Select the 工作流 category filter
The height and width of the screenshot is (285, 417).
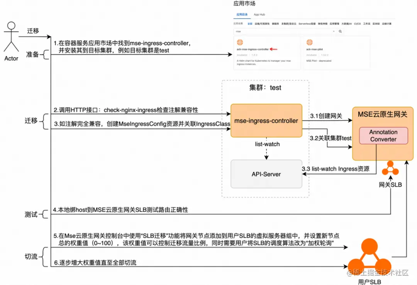[x=366, y=24]
